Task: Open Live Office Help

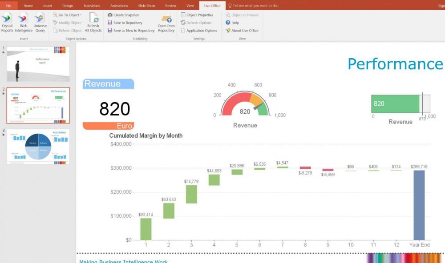Action: point(232,23)
